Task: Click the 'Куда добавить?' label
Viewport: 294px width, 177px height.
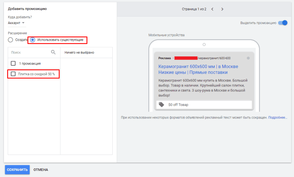Action: (20, 17)
